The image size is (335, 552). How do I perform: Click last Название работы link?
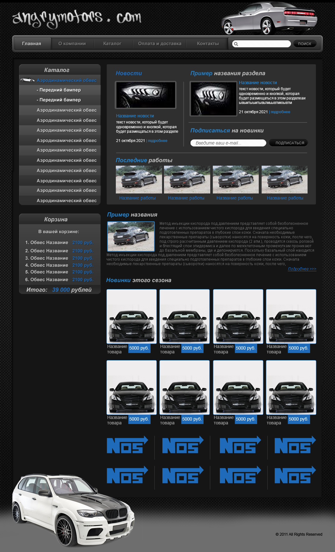(x=285, y=198)
